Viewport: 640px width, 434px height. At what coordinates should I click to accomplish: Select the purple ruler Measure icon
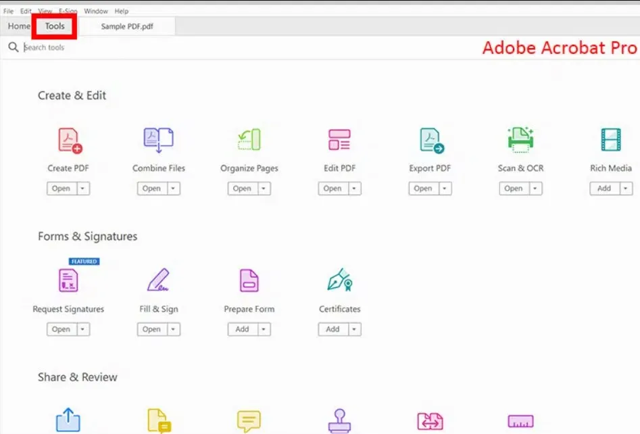[x=520, y=421]
